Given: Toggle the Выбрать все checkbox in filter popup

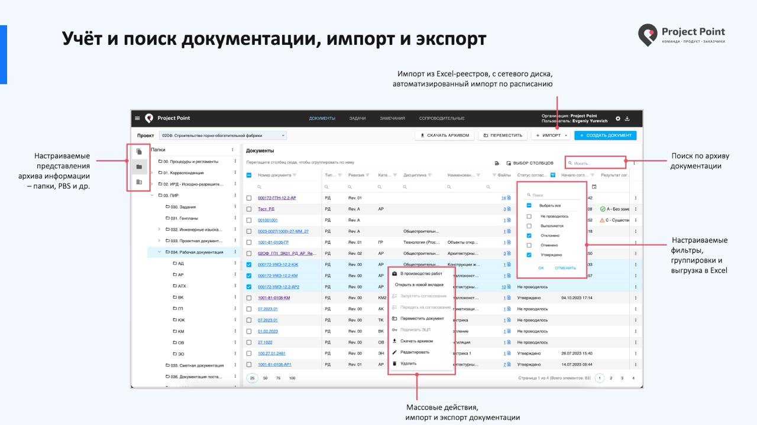Looking at the screenshot, I should click(x=529, y=205).
